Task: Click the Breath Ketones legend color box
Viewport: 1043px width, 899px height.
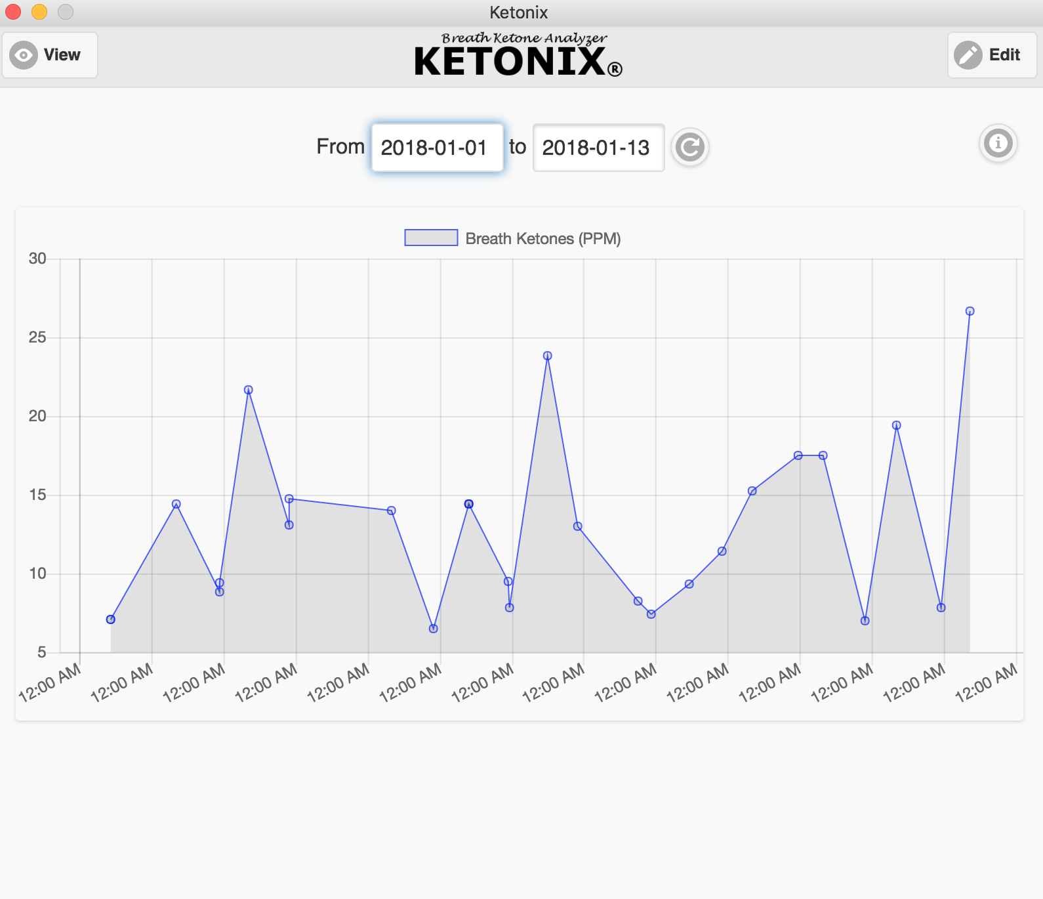Action: (x=431, y=238)
